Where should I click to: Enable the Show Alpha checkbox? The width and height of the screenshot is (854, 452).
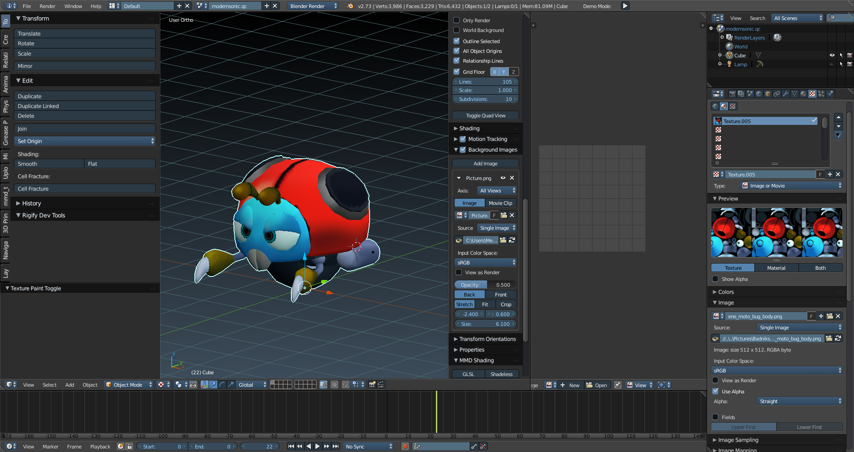[x=715, y=279]
